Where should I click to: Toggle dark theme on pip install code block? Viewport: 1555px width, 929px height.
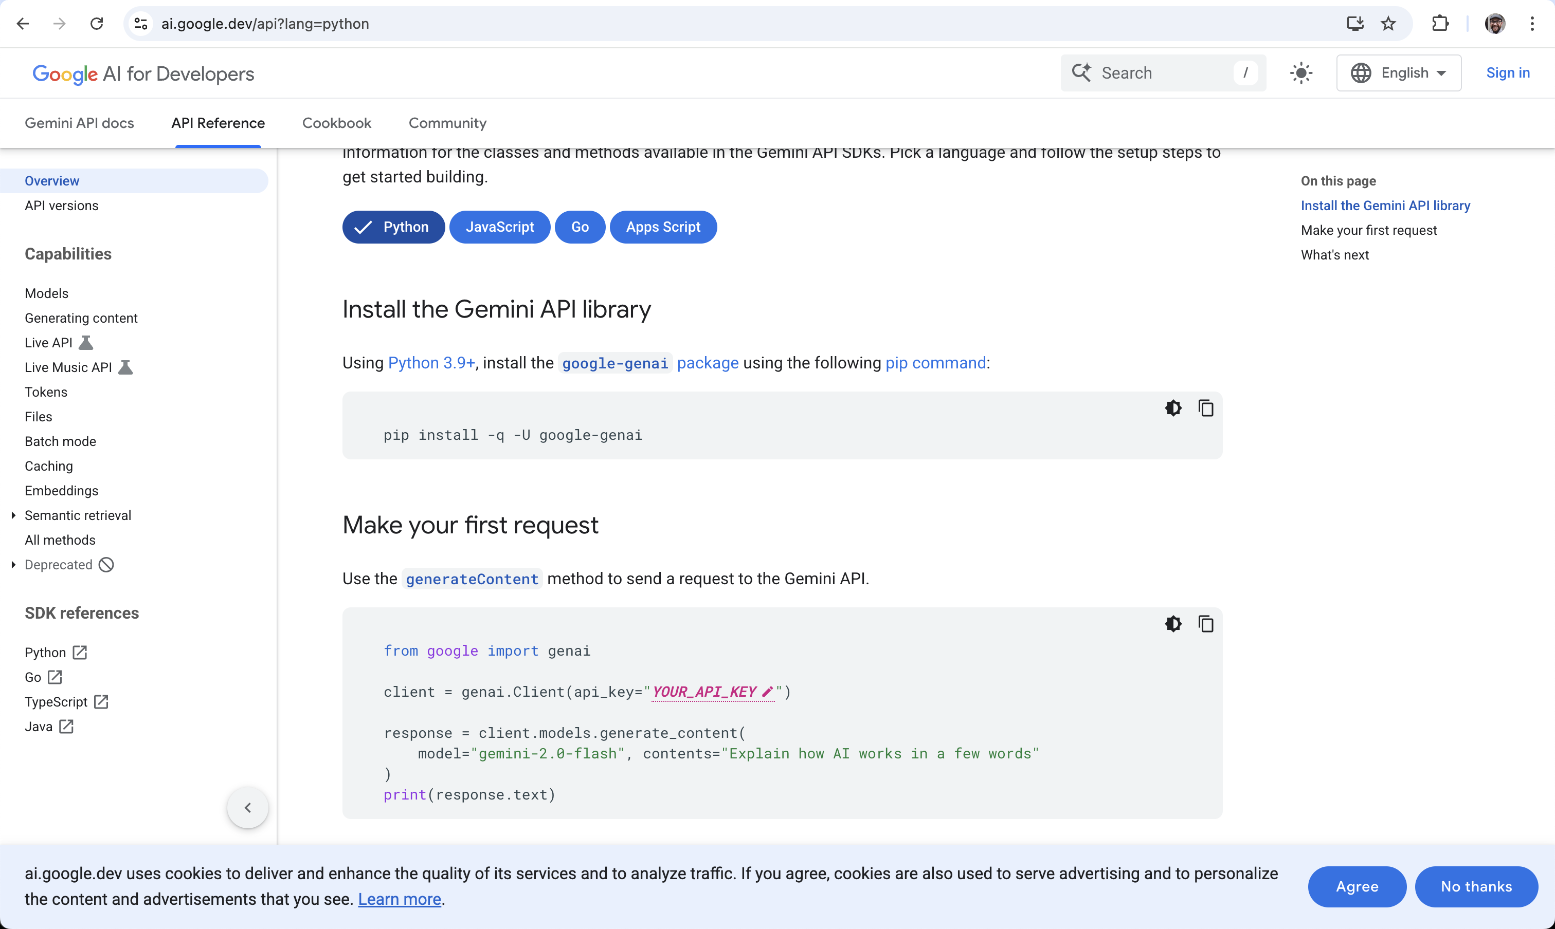click(x=1173, y=408)
